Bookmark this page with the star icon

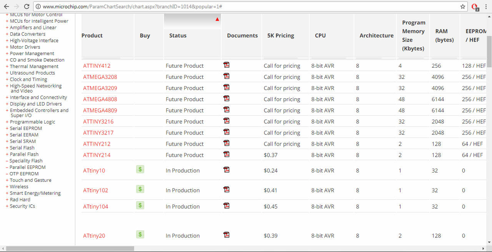click(x=463, y=7)
